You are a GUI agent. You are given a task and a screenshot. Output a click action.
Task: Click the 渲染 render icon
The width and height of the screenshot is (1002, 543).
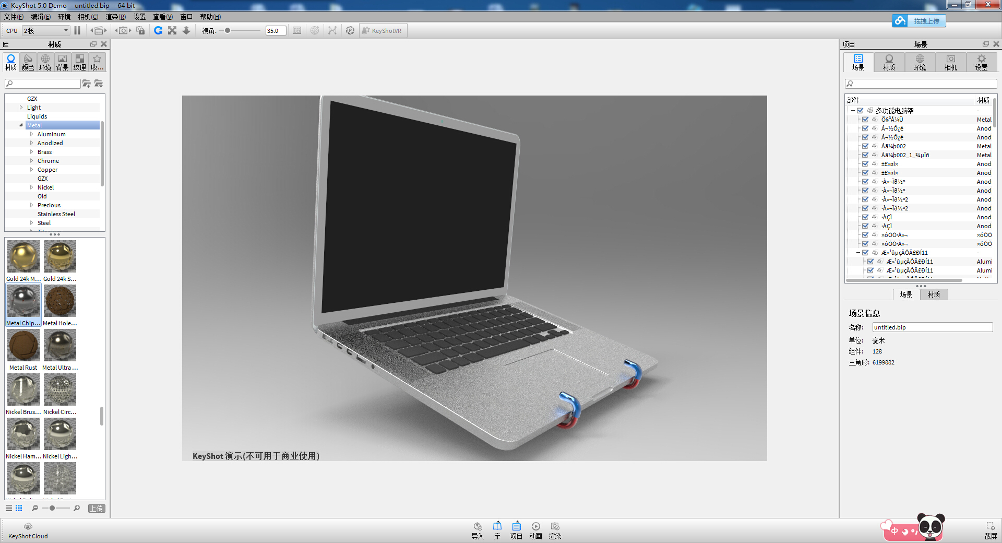[555, 530]
